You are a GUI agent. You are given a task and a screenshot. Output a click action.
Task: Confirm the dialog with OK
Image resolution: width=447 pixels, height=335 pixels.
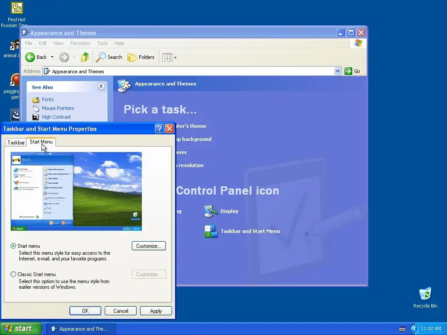pos(85,311)
